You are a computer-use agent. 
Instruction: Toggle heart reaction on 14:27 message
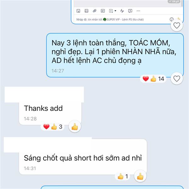coord(177,78)
